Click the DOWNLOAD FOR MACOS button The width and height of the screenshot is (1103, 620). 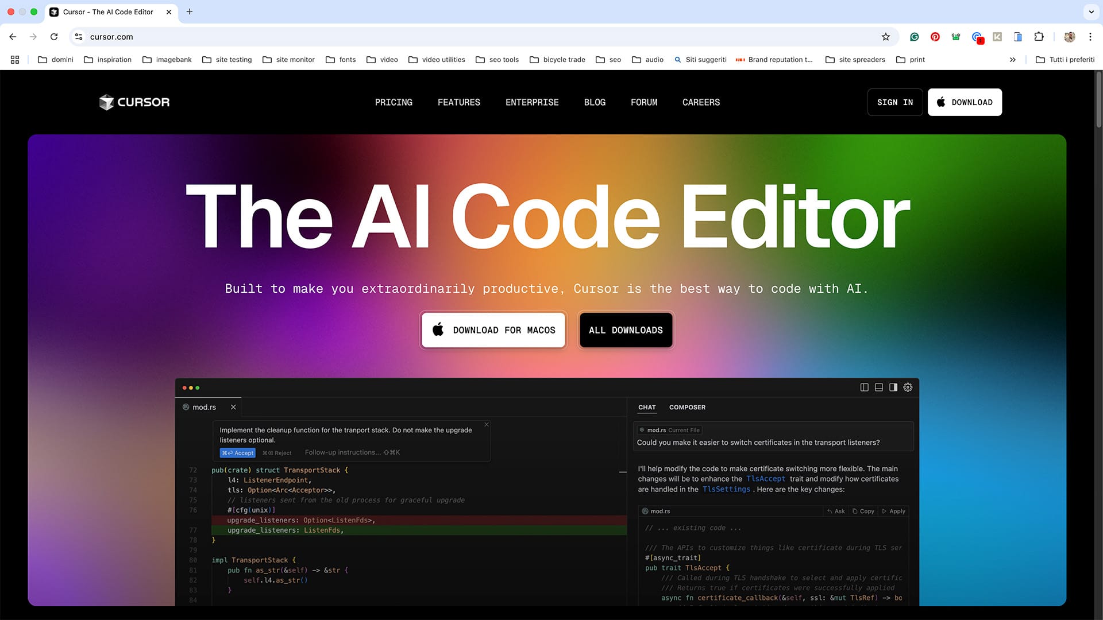493,330
